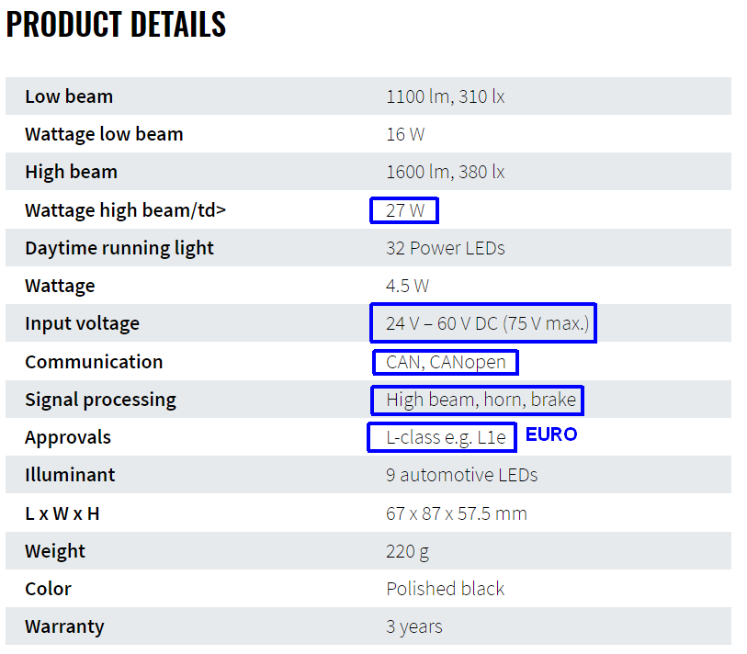Click the blue EURO annotation text
The image size is (747, 654).
551,434
